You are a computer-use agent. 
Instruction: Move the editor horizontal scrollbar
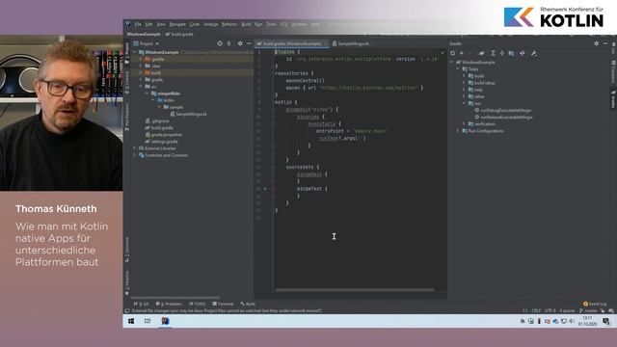pyautogui.click(x=355, y=290)
